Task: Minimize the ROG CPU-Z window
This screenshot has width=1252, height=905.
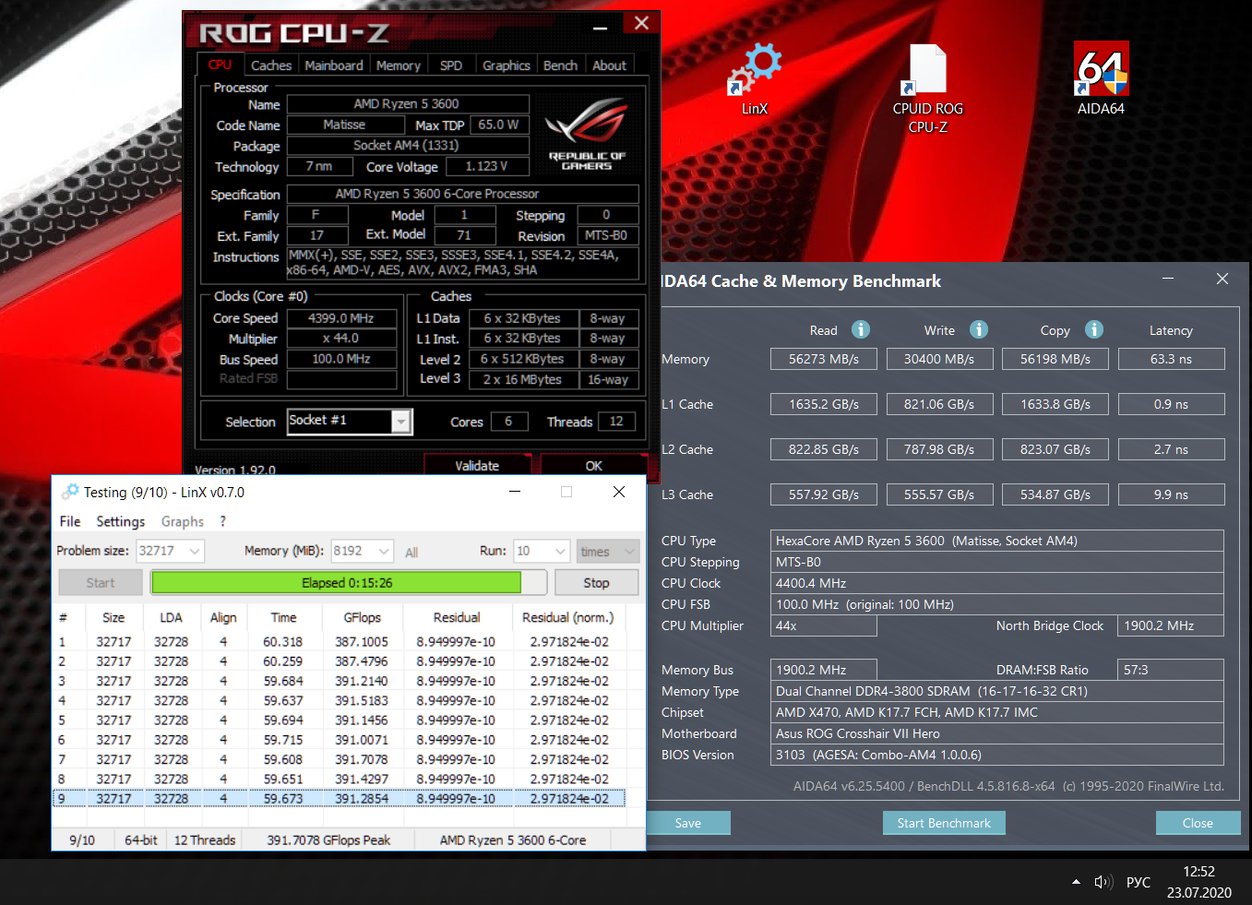Action: 601,27
